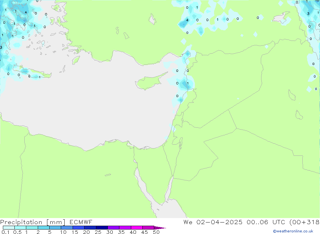The height and width of the screenshot is (234, 320).
Task: Click the 25–30 mm navy legend swatch
Action: click(102, 228)
